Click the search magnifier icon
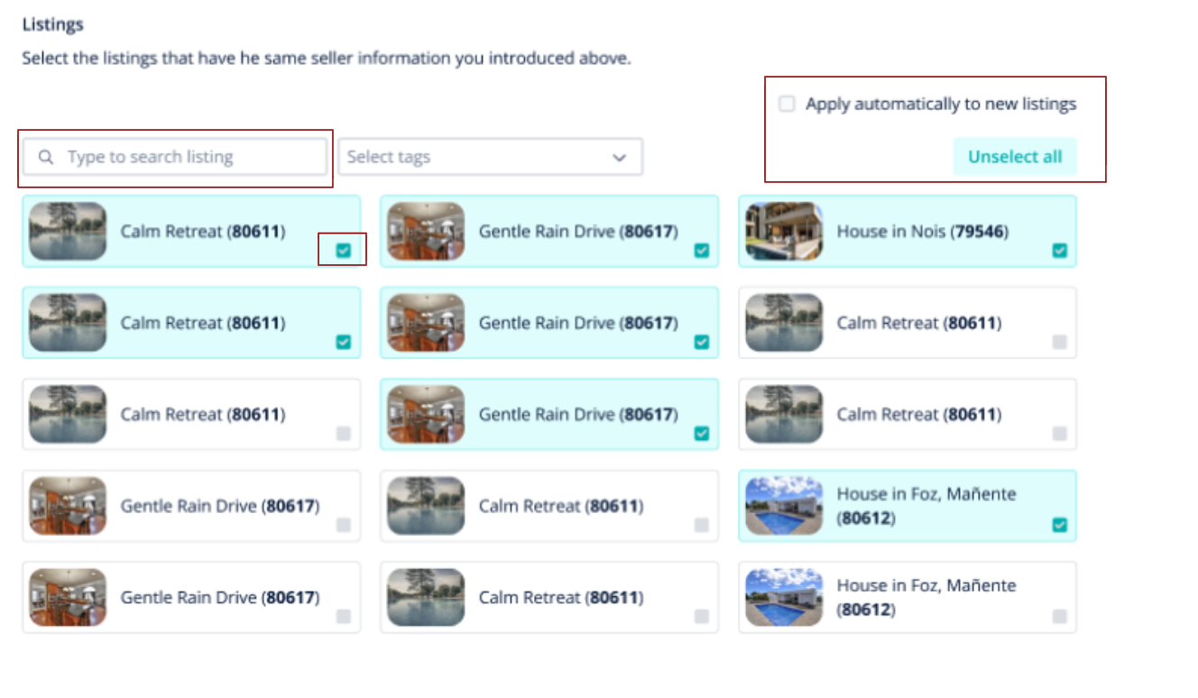Image resolution: width=1198 pixels, height=698 pixels. tap(46, 157)
